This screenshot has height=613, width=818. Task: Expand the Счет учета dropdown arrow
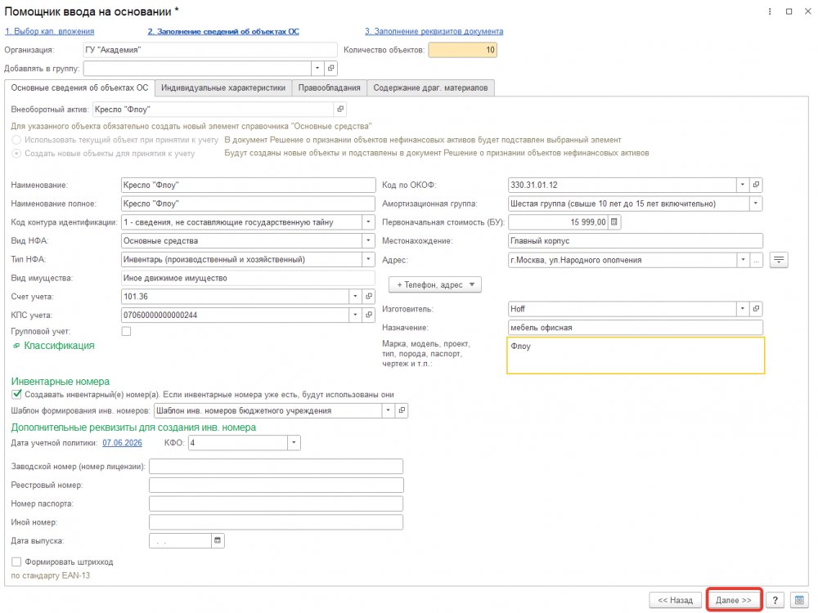click(x=355, y=297)
